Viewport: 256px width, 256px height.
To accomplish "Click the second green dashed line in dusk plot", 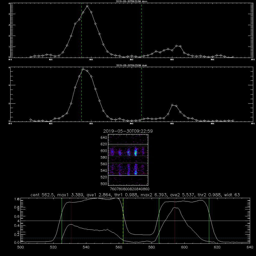I will click(x=141, y=94).
